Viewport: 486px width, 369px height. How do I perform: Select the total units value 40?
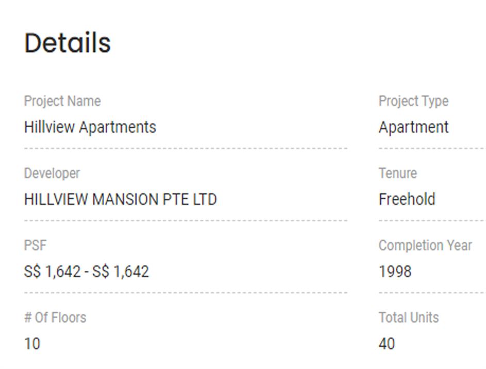387,343
